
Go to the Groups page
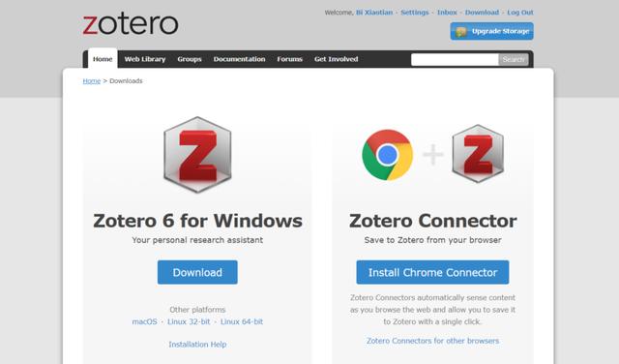pyautogui.click(x=190, y=59)
